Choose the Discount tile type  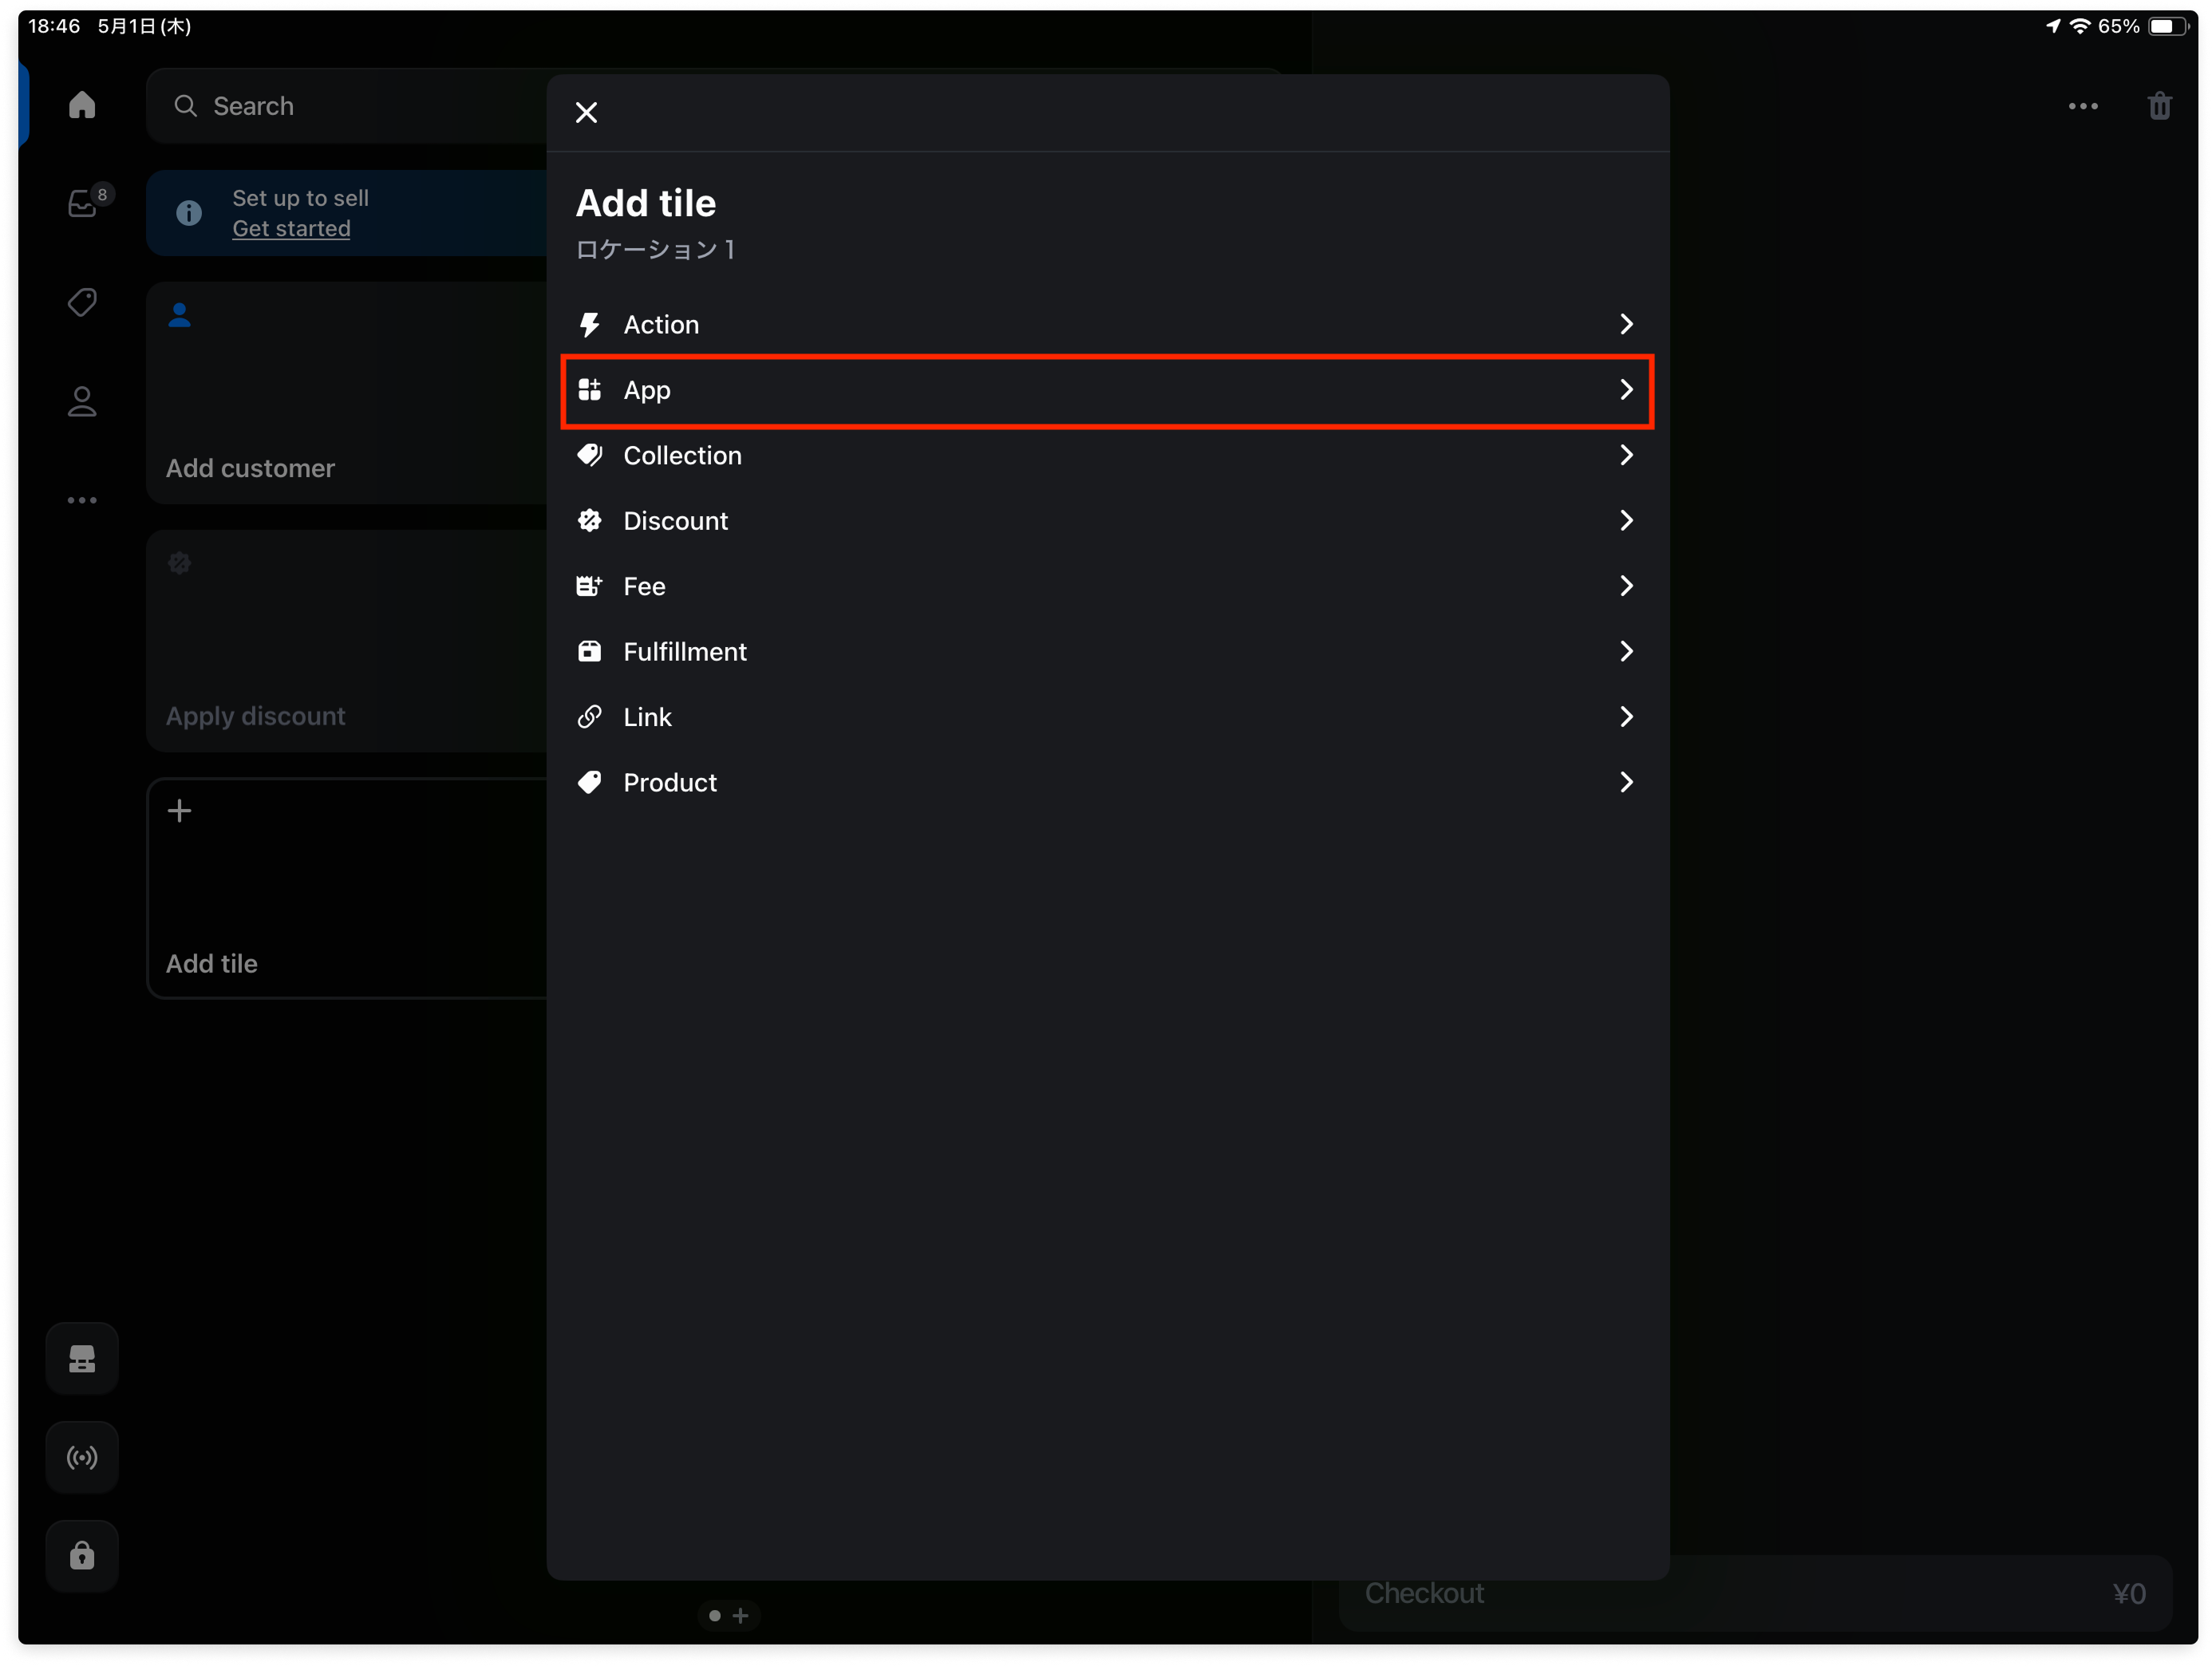[1107, 520]
